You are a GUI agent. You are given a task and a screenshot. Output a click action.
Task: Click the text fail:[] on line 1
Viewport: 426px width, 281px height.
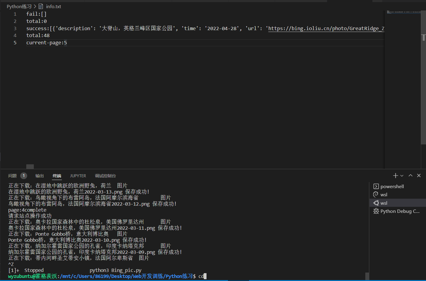(36, 14)
